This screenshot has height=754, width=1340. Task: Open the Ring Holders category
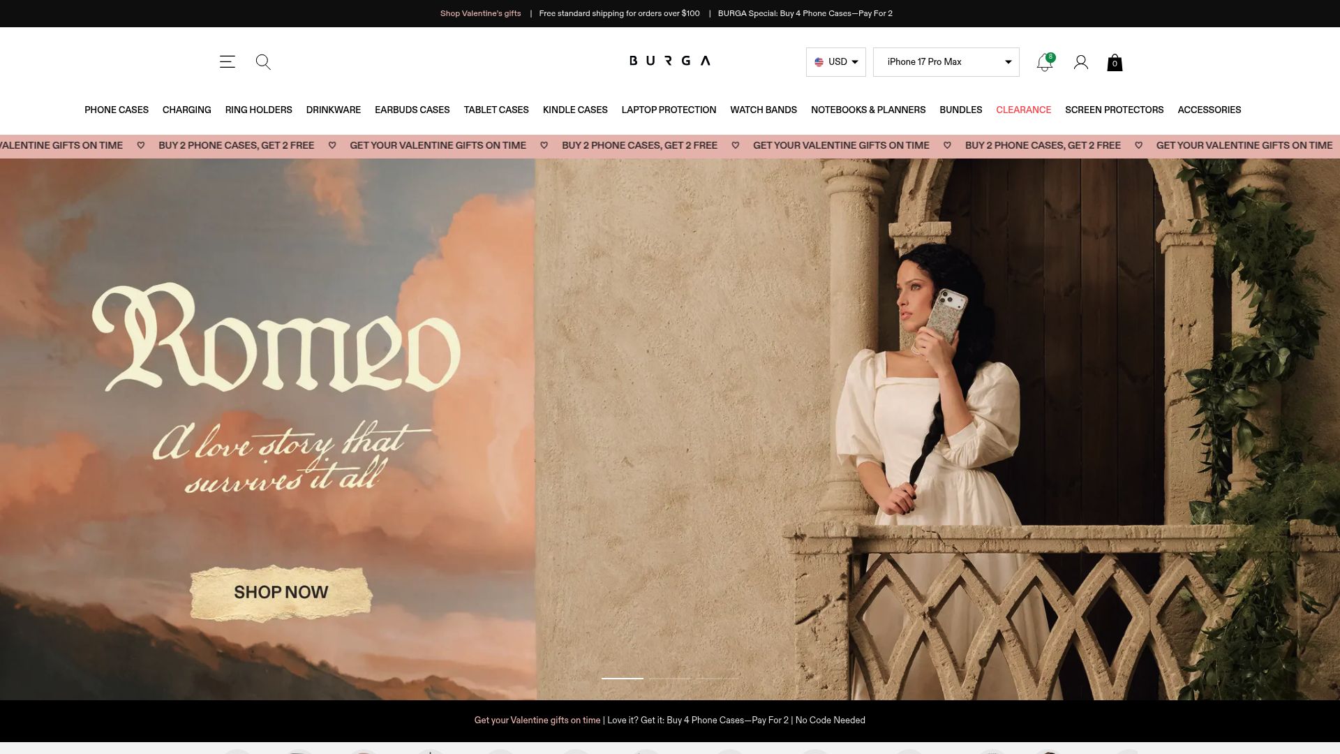click(x=258, y=110)
